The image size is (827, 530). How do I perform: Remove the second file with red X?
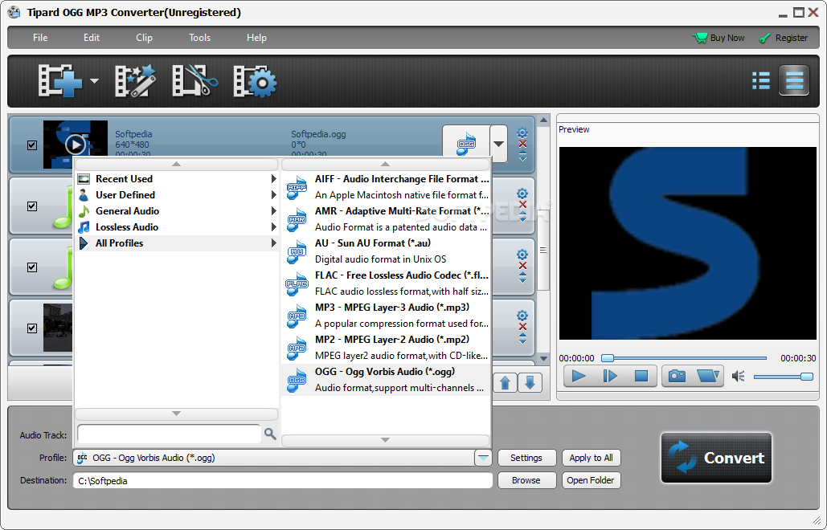pyautogui.click(x=522, y=205)
